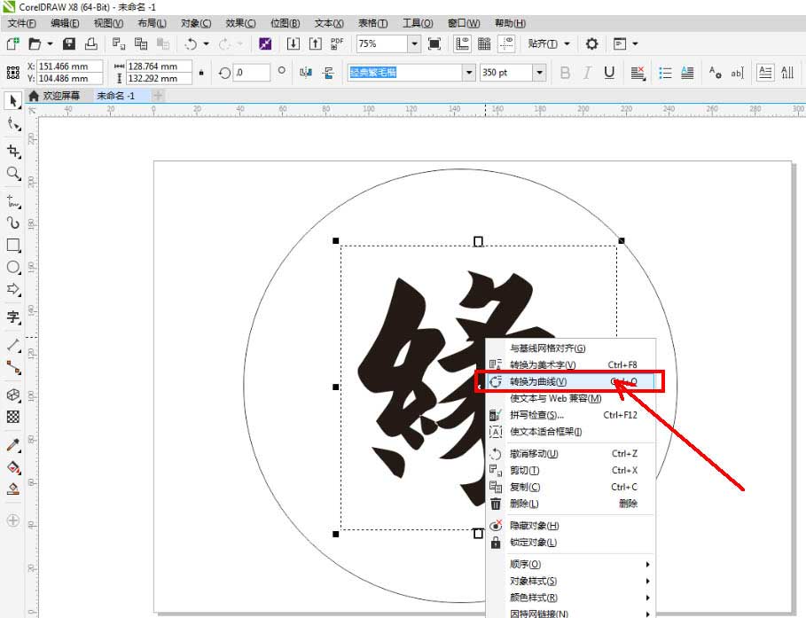
Task: Click the Cut icon in standard toolbar
Action: (119, 43)
